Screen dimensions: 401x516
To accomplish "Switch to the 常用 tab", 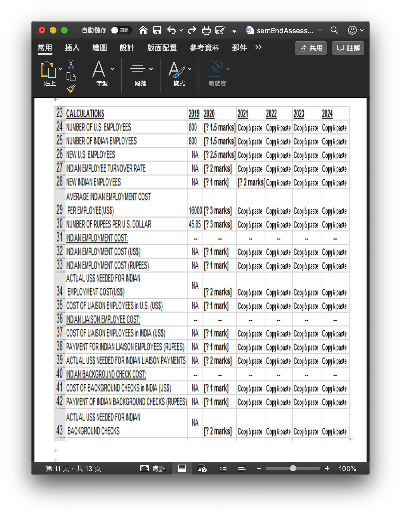I will [45, 48].
